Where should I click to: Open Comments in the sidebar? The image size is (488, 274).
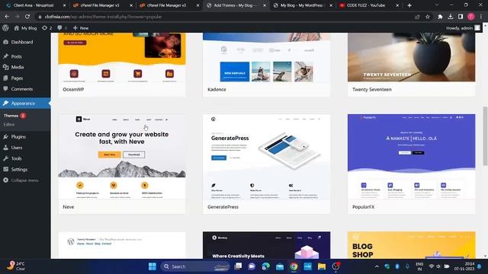[22, 89]
